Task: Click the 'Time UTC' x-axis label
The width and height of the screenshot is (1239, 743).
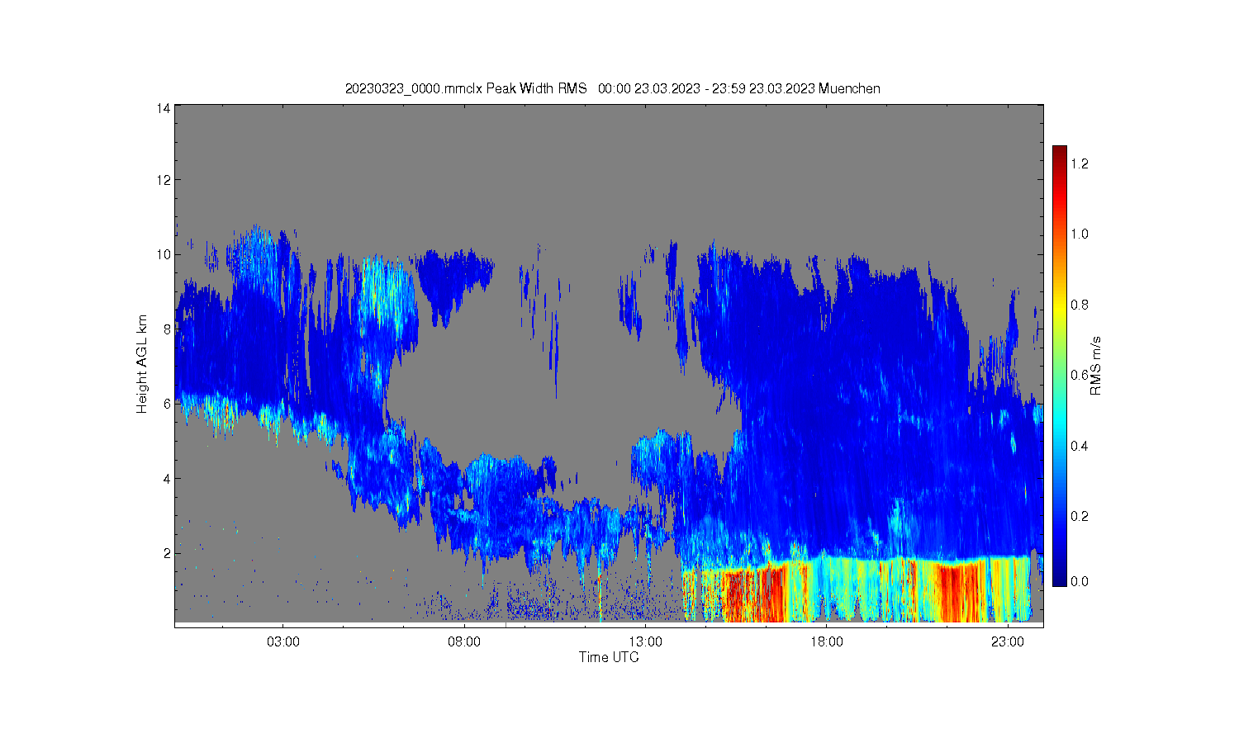Action: coord(609,657)
